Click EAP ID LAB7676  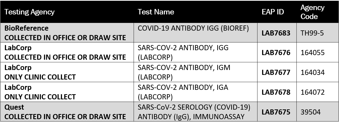point(276,53)
